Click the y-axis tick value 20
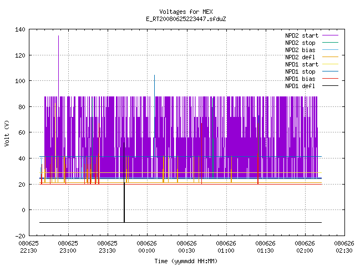The height and width of the screenshot is (266, 355). tap(22, 185)
